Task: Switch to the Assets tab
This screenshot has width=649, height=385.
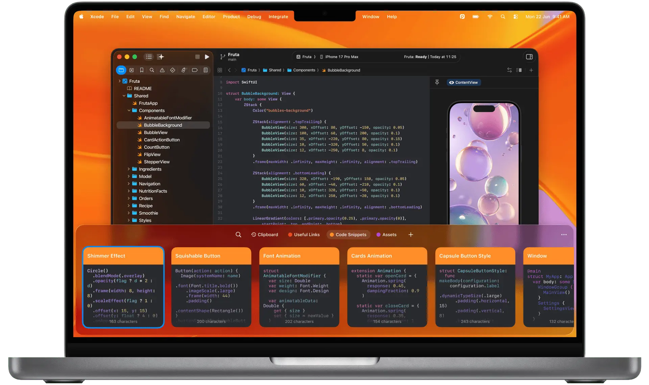Action: 387,235
